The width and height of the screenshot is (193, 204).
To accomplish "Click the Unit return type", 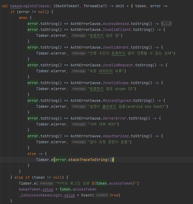I will [x=120, y=6].
